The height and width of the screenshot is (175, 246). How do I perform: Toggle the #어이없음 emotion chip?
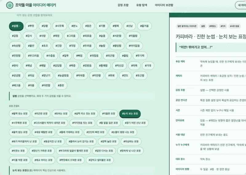coord(134,46)
